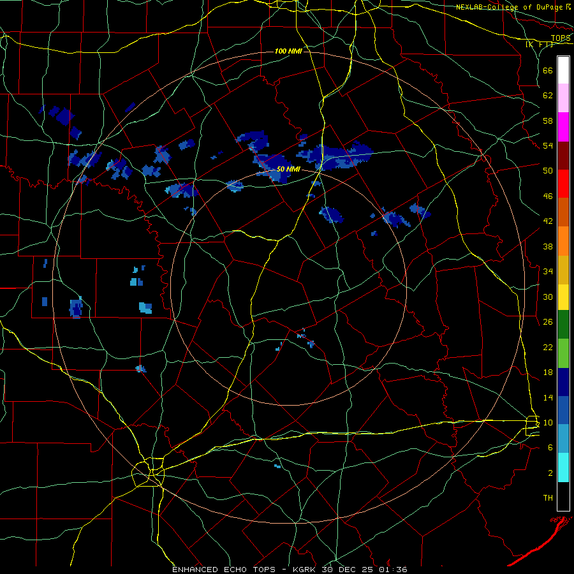The height and width of the screenshot is (574, 574).
Task: Click the legend value "66"
Action: pyautogui.click(x=548, y=70)
